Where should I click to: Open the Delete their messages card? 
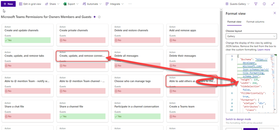click(192, 60)
